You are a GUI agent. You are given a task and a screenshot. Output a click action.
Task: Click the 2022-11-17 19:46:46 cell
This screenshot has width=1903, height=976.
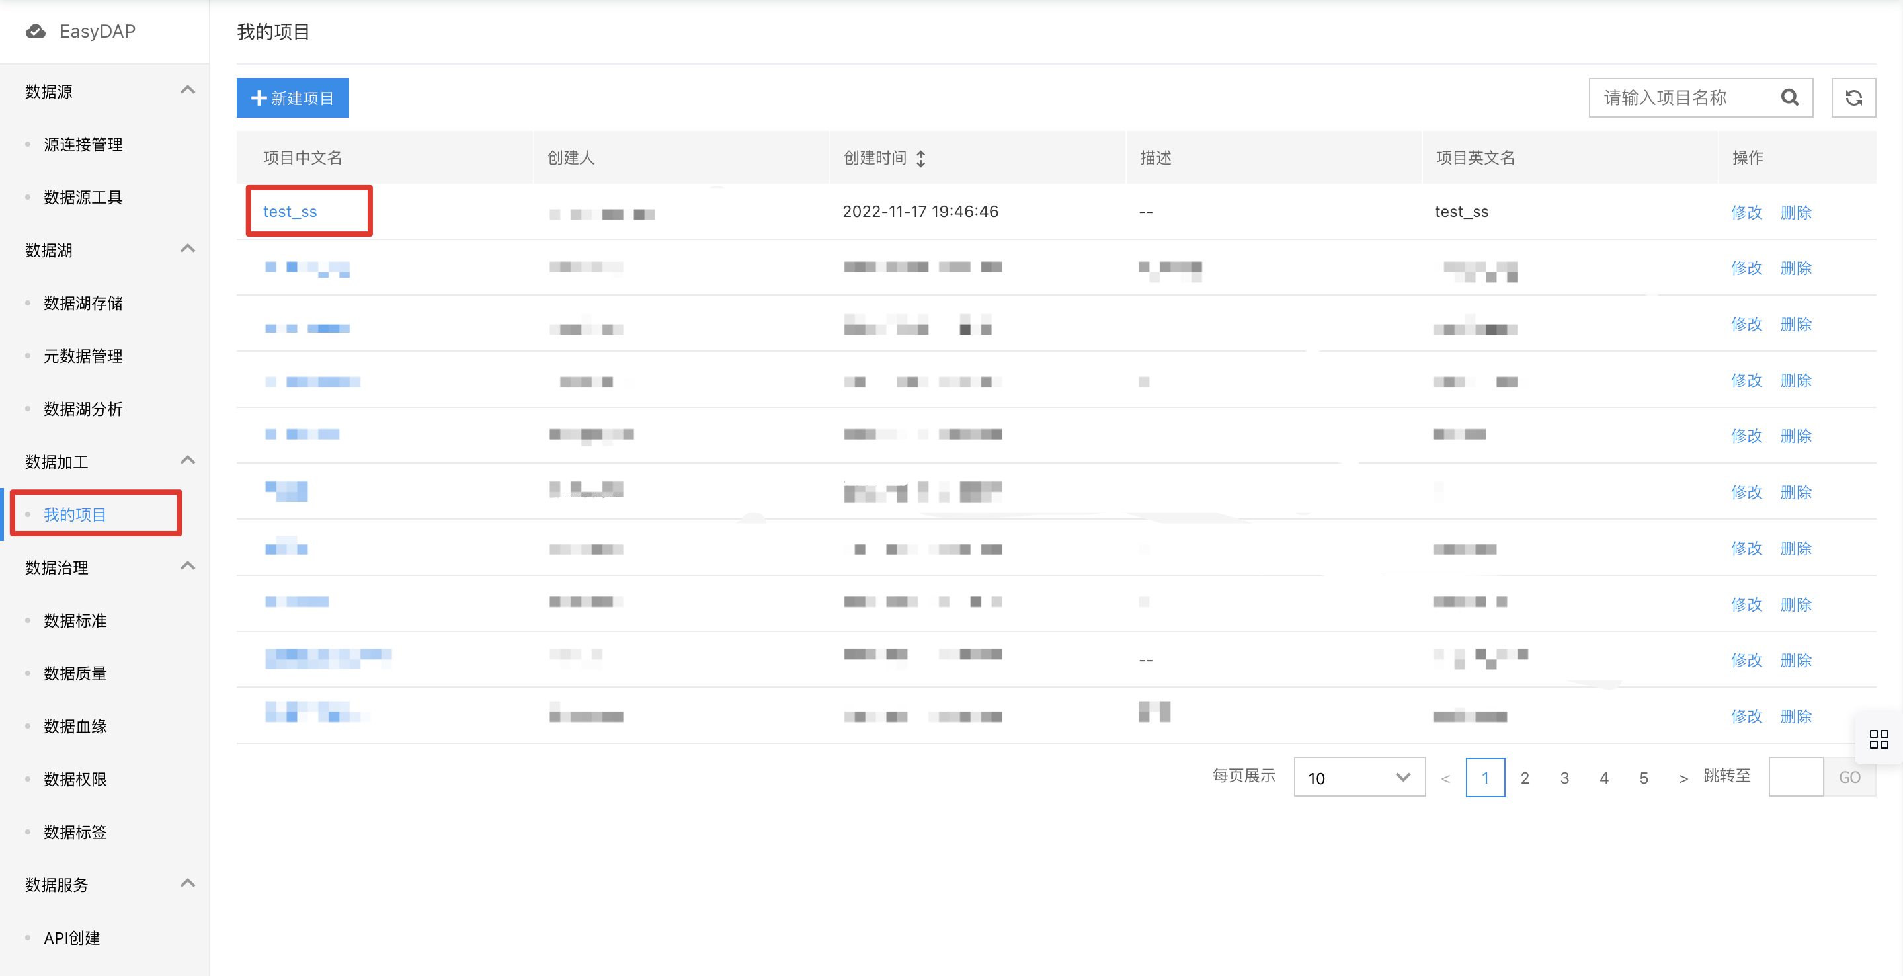920,212
